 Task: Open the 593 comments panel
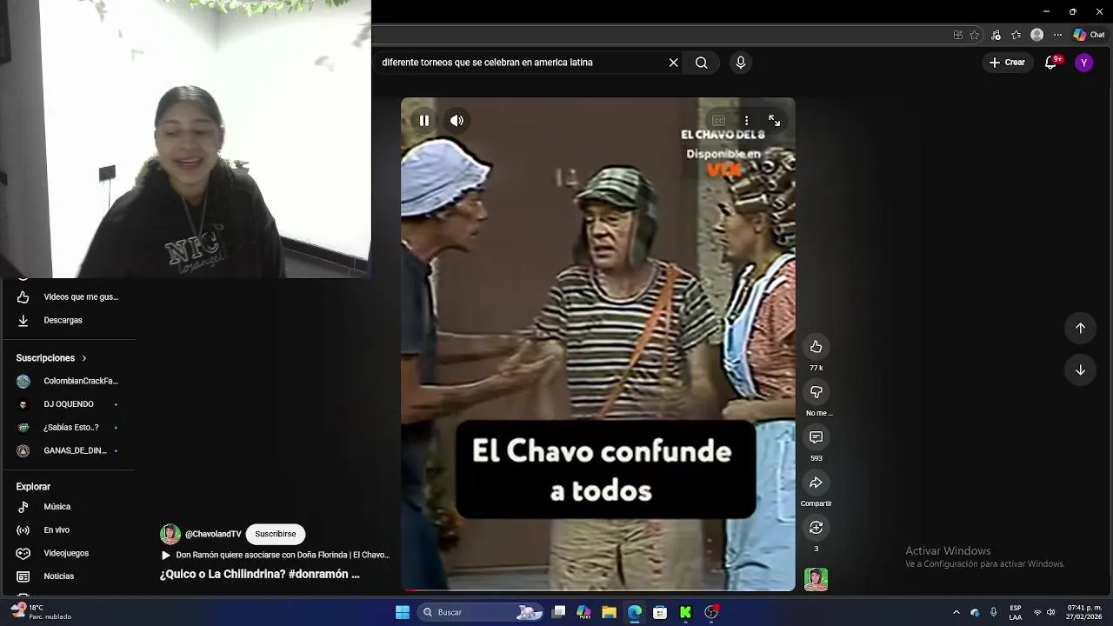click(x=816, y=437)
